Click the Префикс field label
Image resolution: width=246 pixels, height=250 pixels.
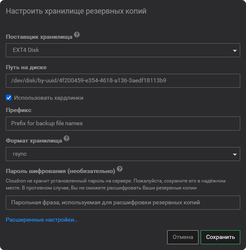click(19, 110)
